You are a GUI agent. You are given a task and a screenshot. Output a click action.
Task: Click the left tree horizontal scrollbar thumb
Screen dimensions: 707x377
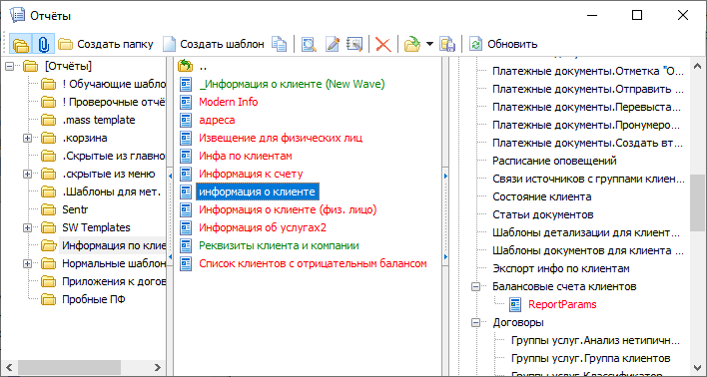point(70,367)
